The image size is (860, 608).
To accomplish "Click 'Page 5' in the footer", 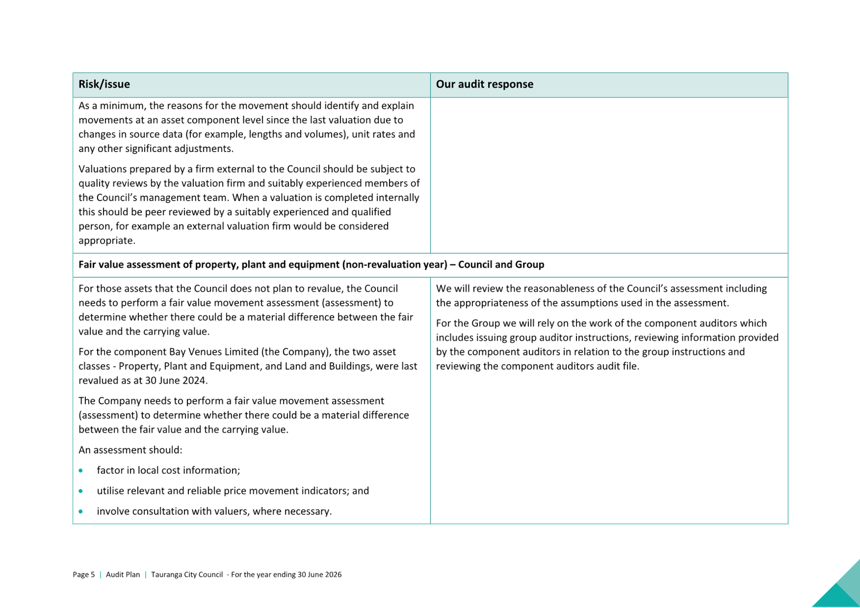I will 84,574.
